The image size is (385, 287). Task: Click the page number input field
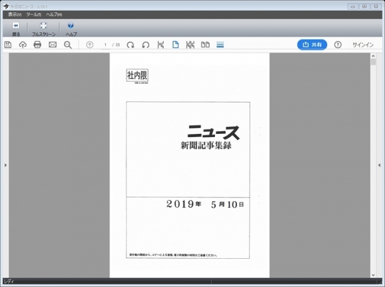[105, 45]
